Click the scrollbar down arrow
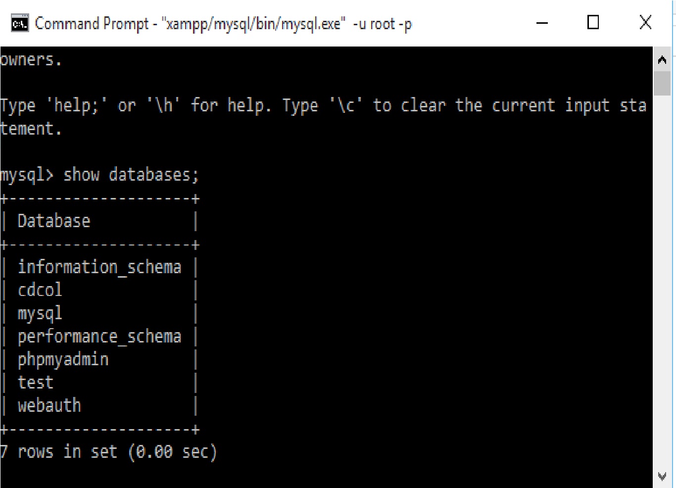Viewport: 676px width, 488px height. (x=662, y=476)
